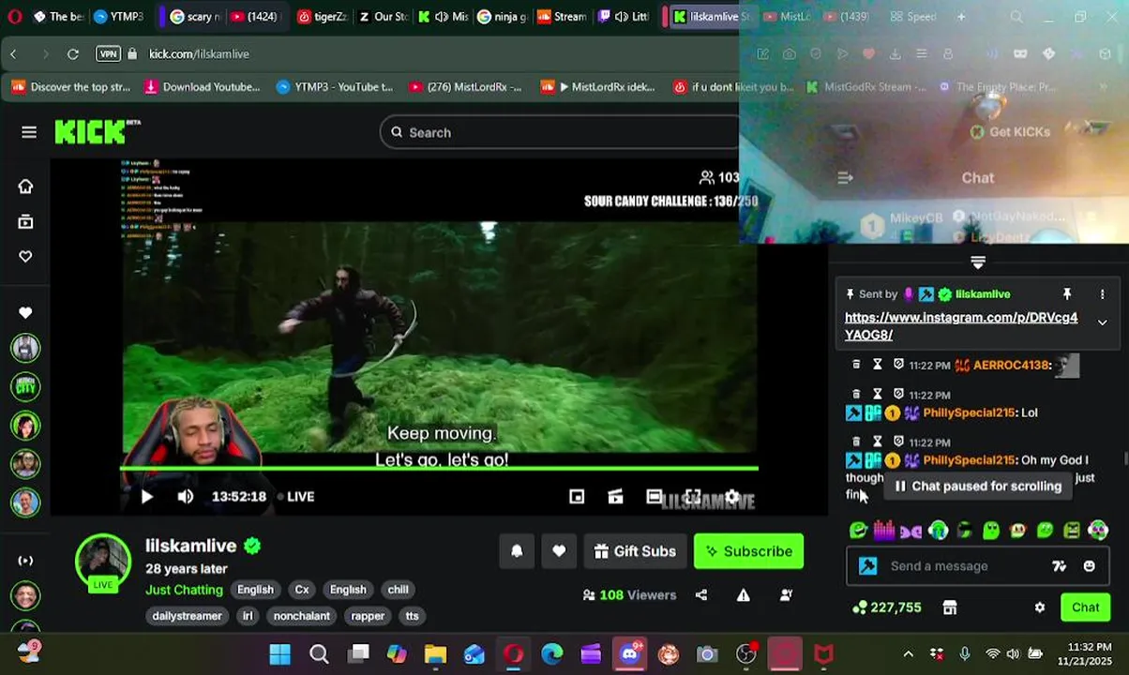Click the lilskamlive channel avatar
The width and height of the screenshot is (1129, 675).
pyautogui.click(x=103, y=562)
